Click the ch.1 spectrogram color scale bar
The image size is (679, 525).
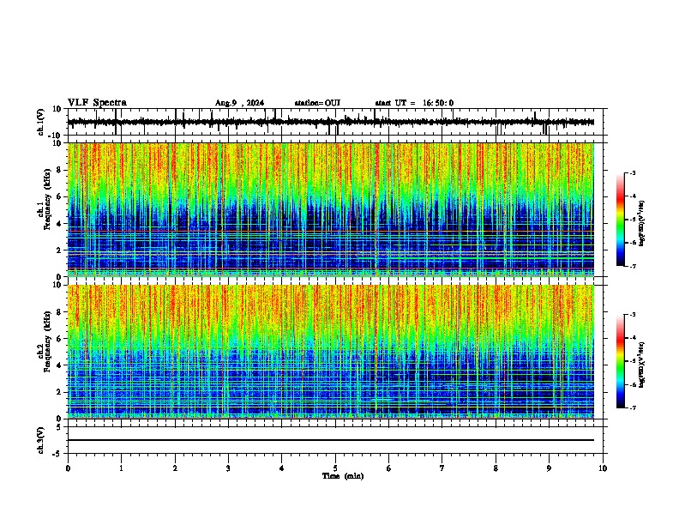(x=621, y=220)
